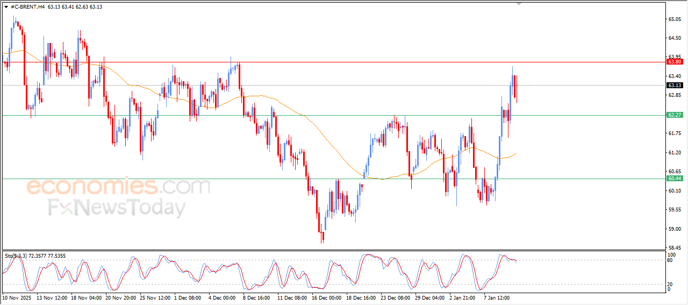Open the dropdown arrow beside #C-BRENT,H4

tap(6, 7)
